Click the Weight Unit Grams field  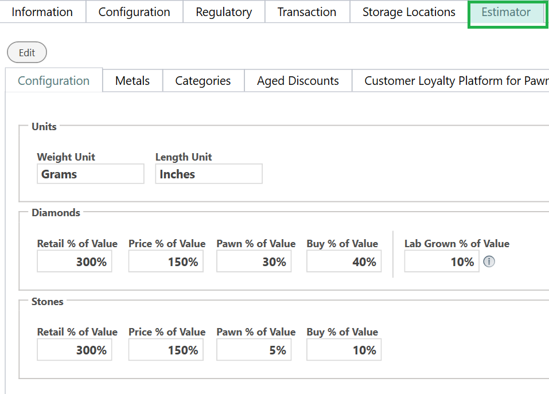point(90,174)
